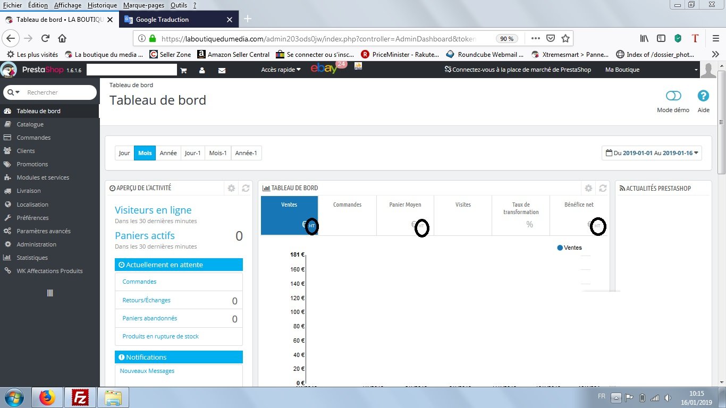Launch FileZilla from the taskbar
Image resolution: width=726 pixels, height=408 pixels.
click(x=80, y=397)
